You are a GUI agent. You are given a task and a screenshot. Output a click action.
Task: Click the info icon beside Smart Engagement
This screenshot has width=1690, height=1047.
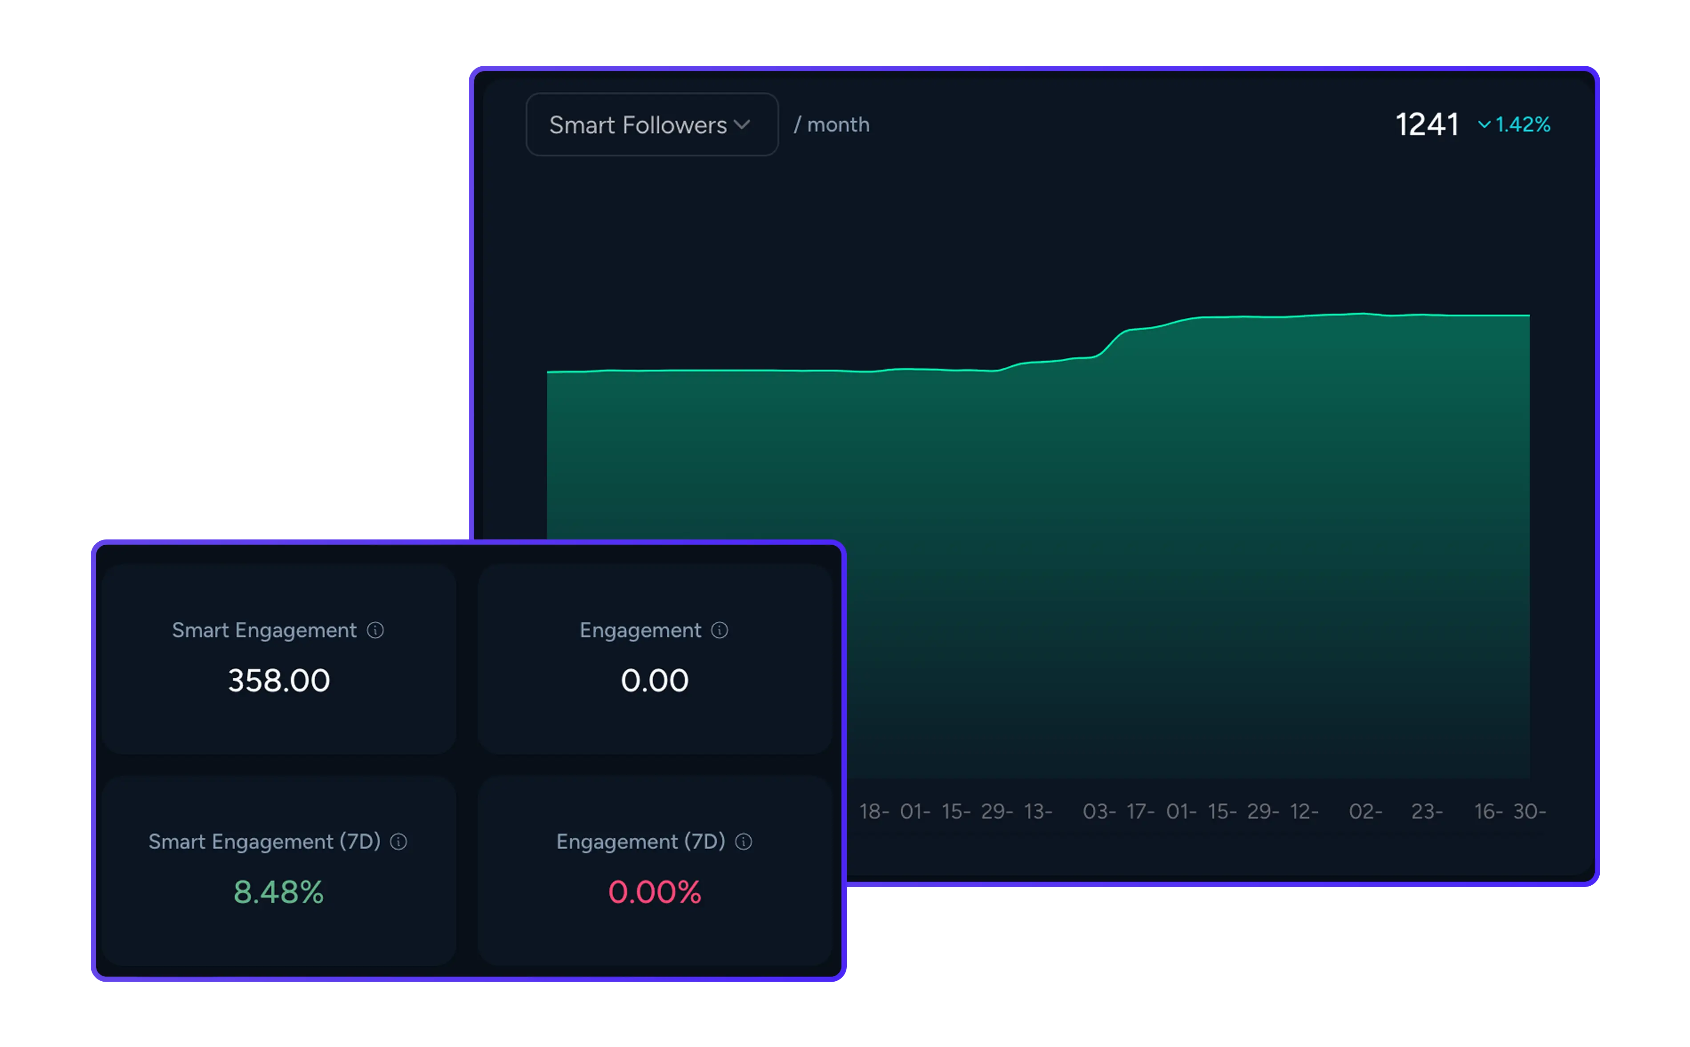376,630
